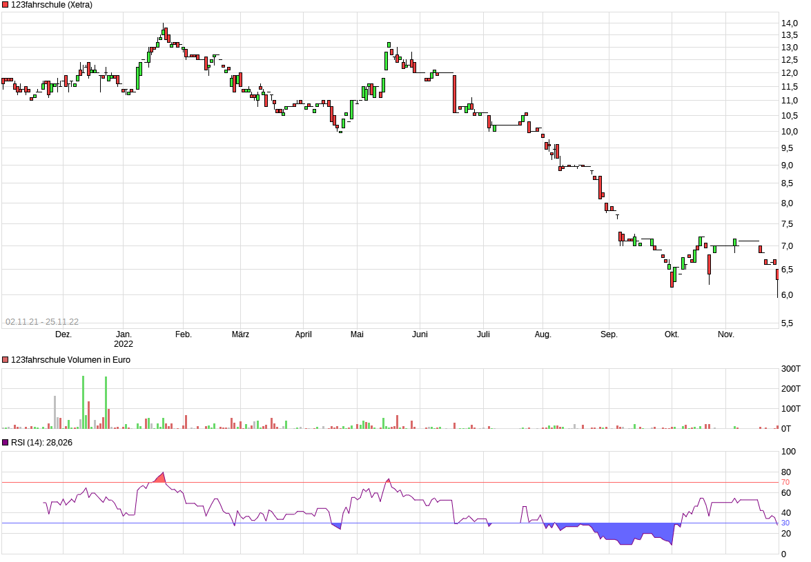Click the 'Okt.' month label

(672, 334)
